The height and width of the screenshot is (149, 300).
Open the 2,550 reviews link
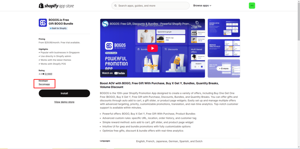48,74
